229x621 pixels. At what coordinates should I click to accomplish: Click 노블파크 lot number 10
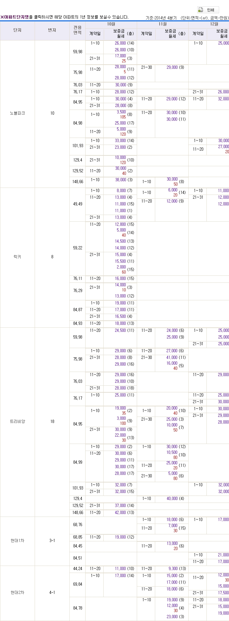tap(52, 113)
